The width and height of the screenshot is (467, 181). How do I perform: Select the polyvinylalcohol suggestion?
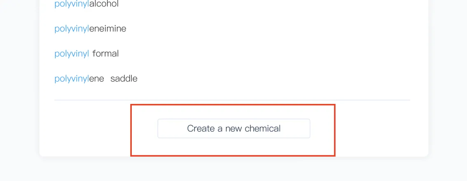tap(86, 4)
